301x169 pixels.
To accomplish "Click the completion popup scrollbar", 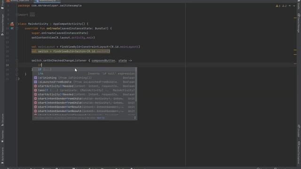I will tap(136, 84).
